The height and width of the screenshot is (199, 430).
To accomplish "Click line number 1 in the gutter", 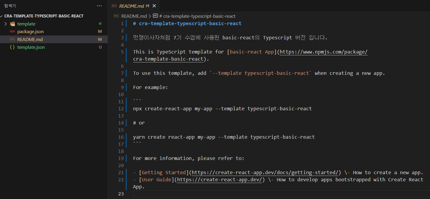I will (x=122, y=23).
